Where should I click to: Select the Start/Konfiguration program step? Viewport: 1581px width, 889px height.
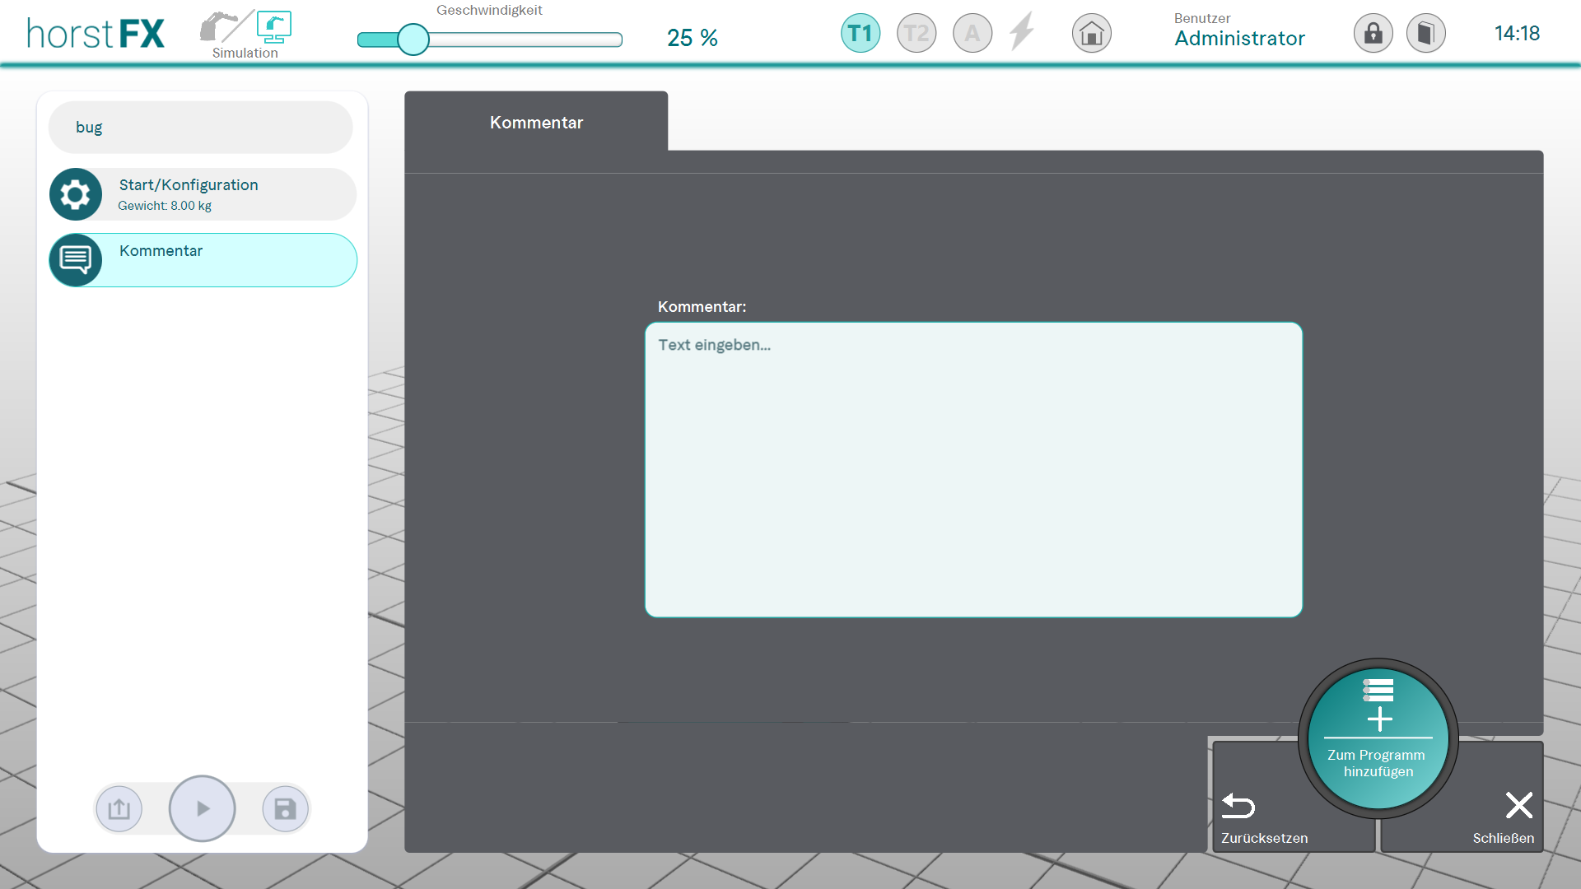pos(222,195)
